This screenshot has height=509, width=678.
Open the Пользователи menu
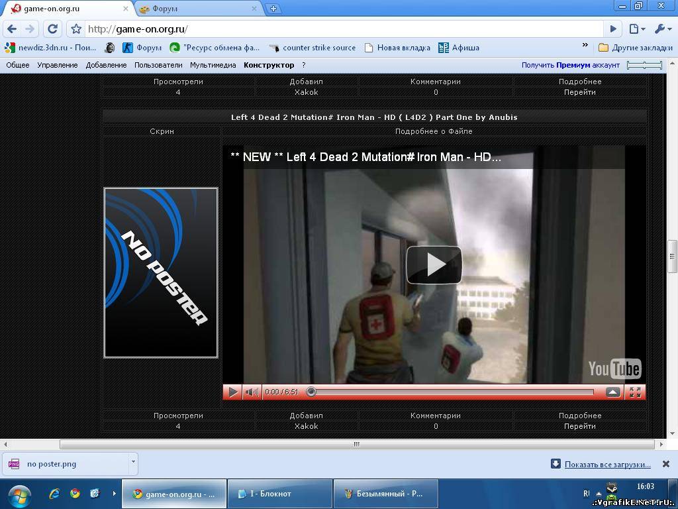158,65
